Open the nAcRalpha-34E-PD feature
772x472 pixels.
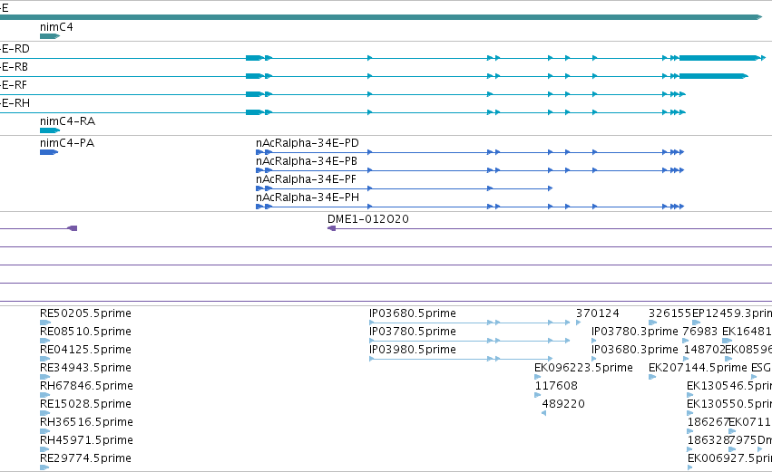pos(308,143)
